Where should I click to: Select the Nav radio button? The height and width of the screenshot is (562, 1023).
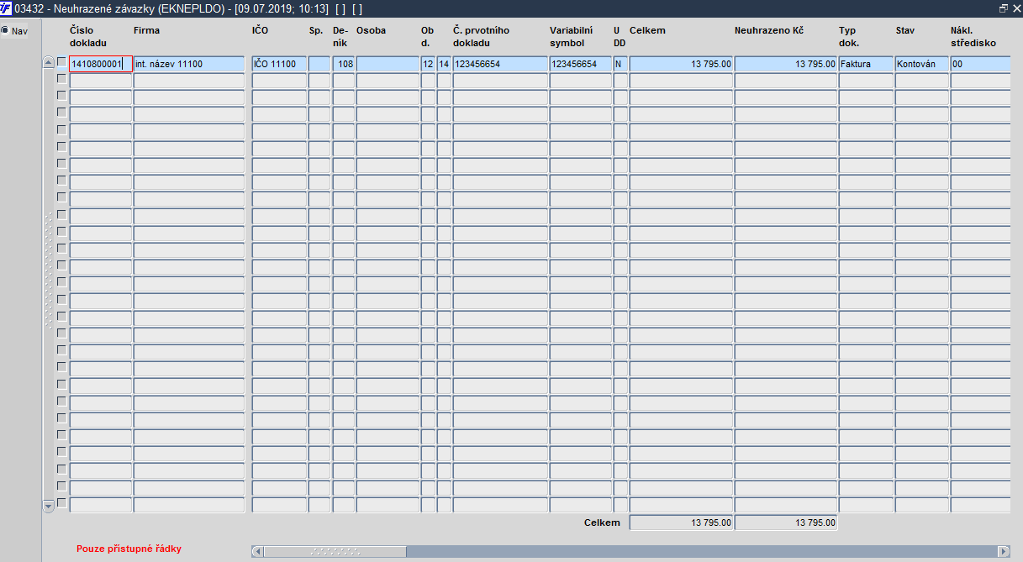(x=5, y=31)
